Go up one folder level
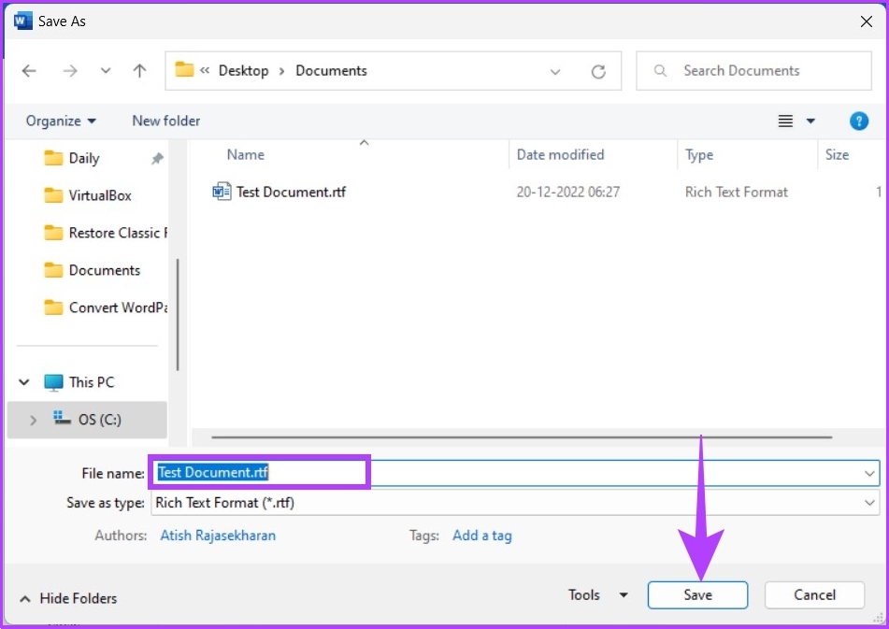This screenshot has width=889, height=629. 139,71
